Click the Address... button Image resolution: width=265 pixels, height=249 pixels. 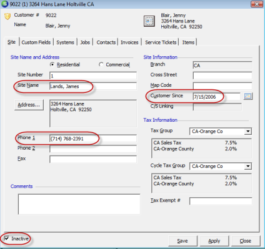point(29,105)
